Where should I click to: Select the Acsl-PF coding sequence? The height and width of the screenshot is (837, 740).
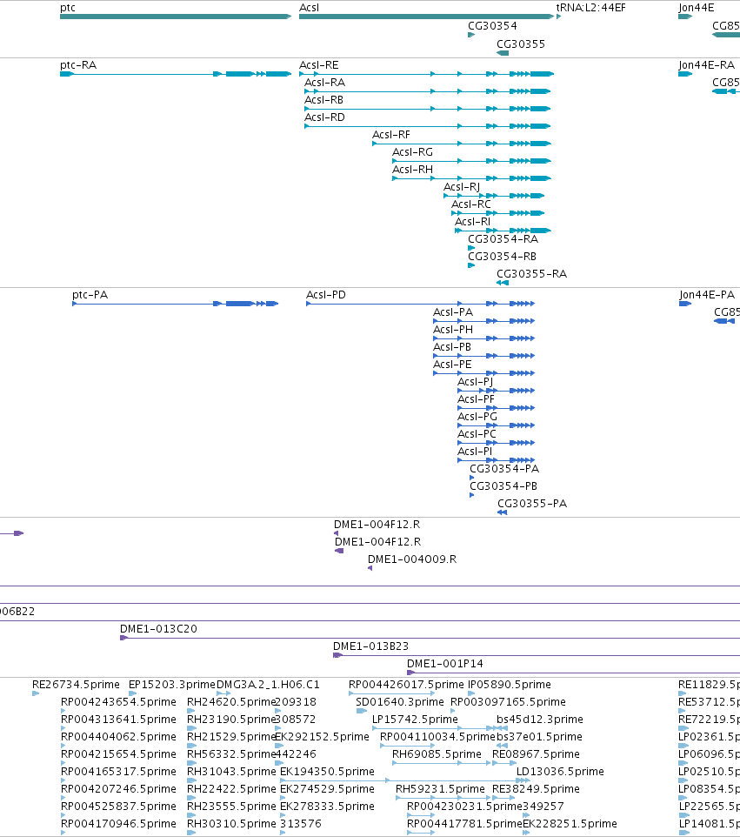coord(497,408)
